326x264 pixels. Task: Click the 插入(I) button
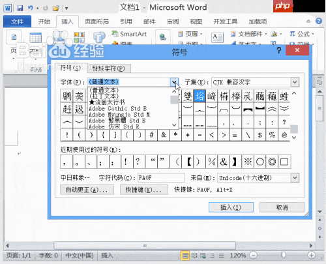(x=231, y=207)
